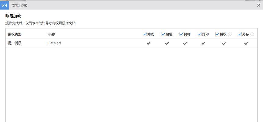Click the 打印 checkmark in Let's go! row
This screenshot has height=122, width=263.
[203, 43]
